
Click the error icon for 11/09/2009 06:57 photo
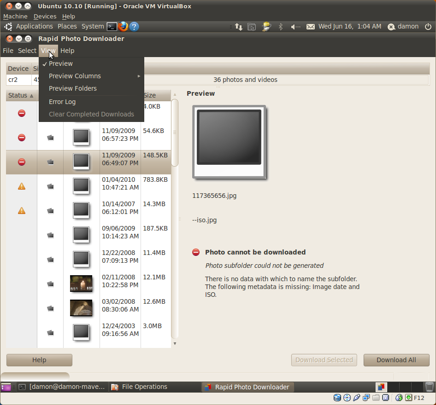(x=22, y=138)
